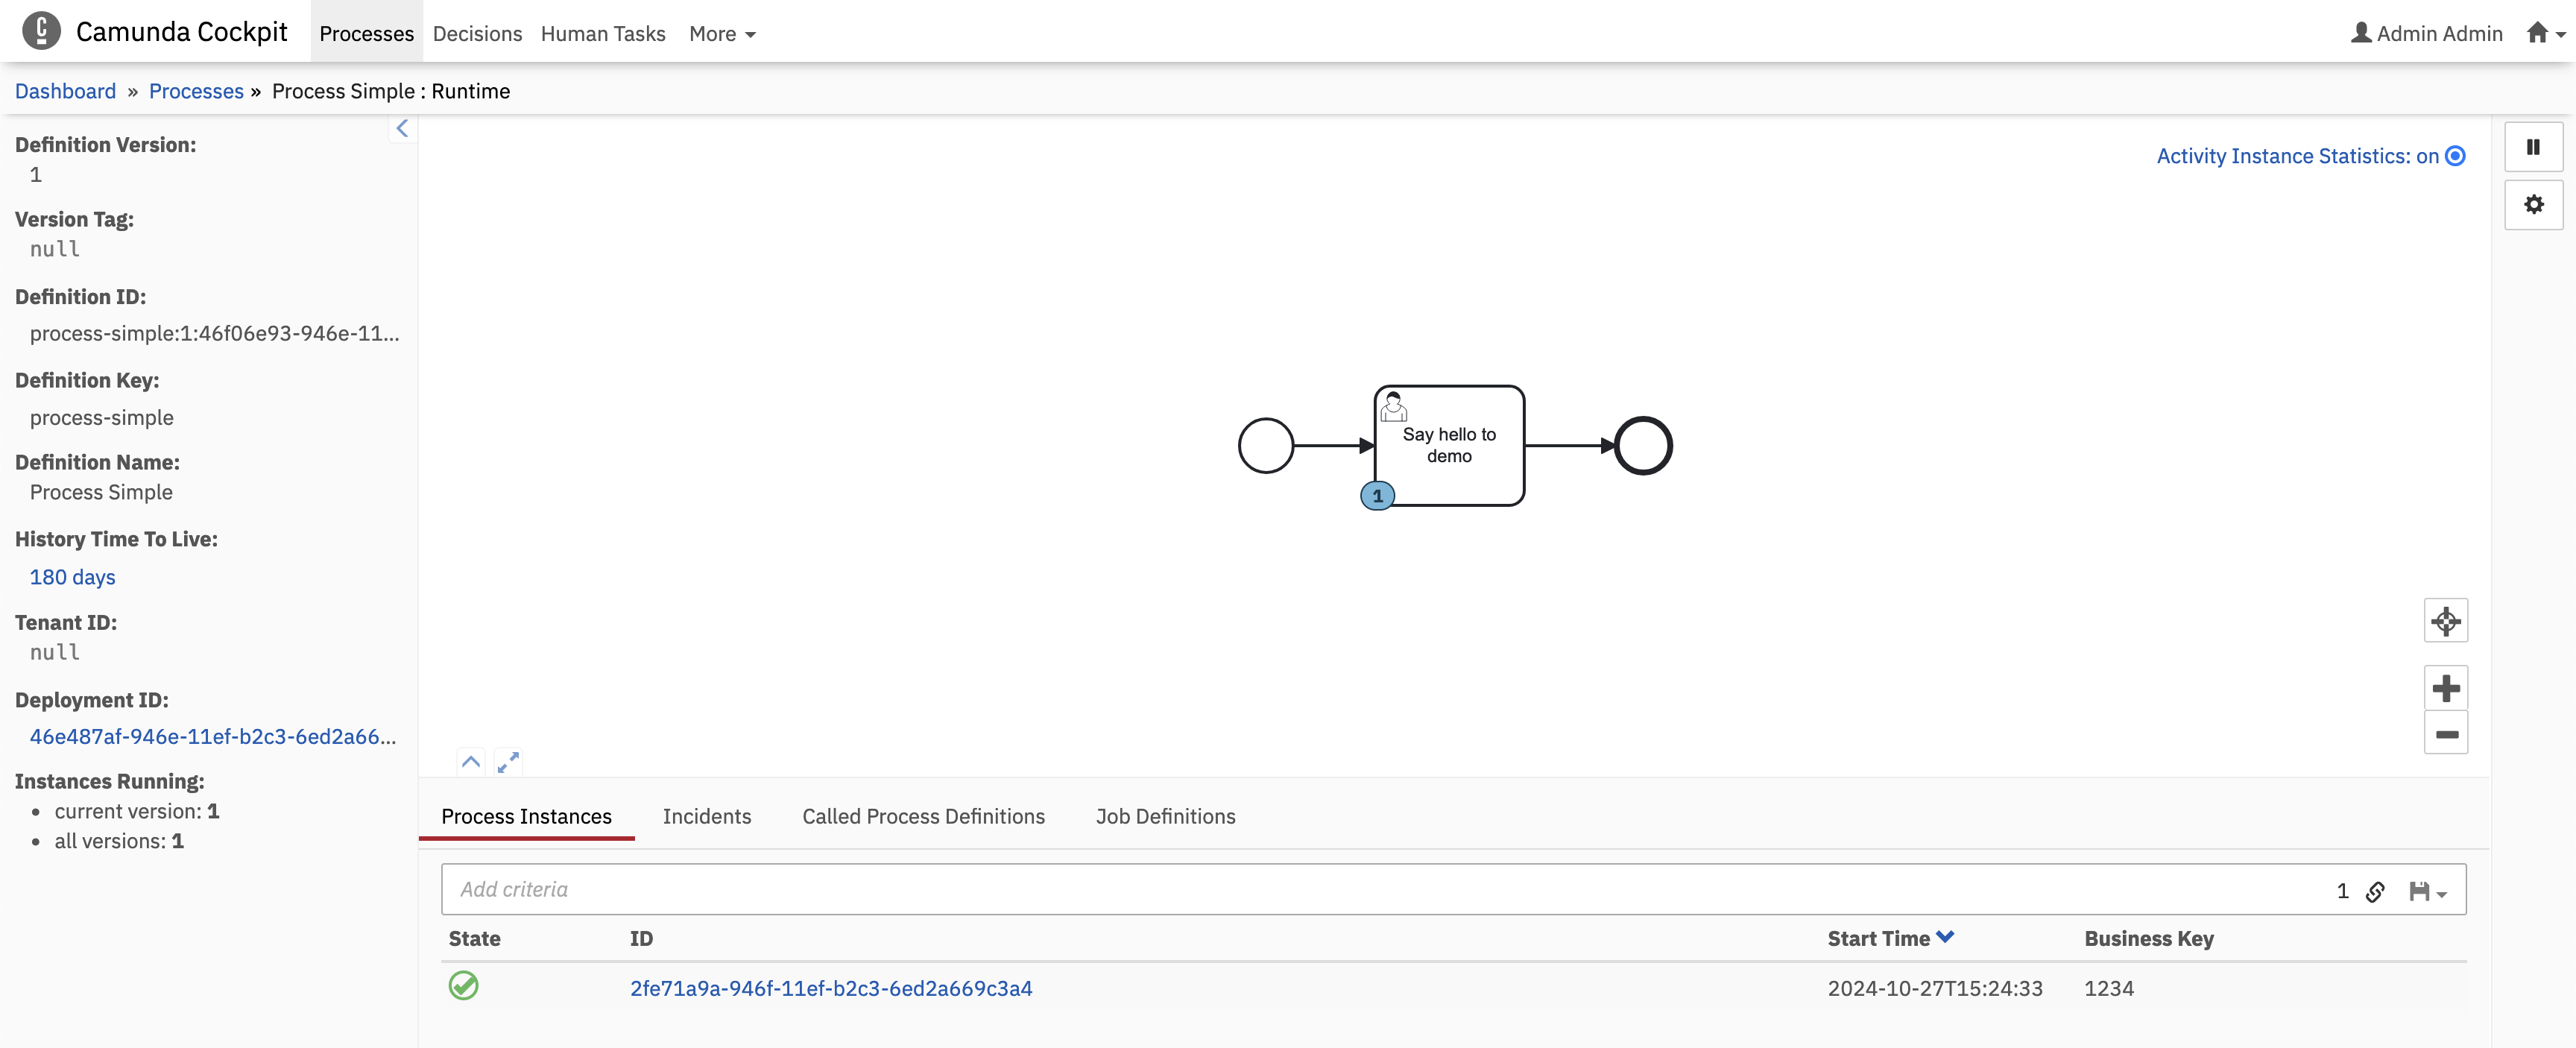2576x1048 pixels.
Task: Click the green state checkmark for the instance
Action: click(463, 986)
